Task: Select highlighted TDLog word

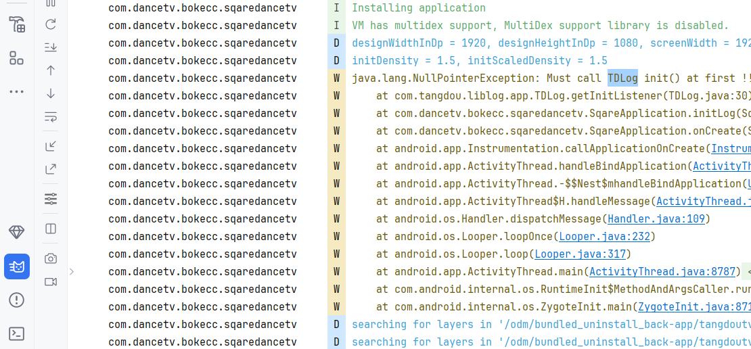Action: (622, 78)
